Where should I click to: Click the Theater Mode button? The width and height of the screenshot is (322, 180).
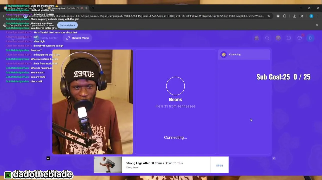pyautogui.click(x=78, y=38)
